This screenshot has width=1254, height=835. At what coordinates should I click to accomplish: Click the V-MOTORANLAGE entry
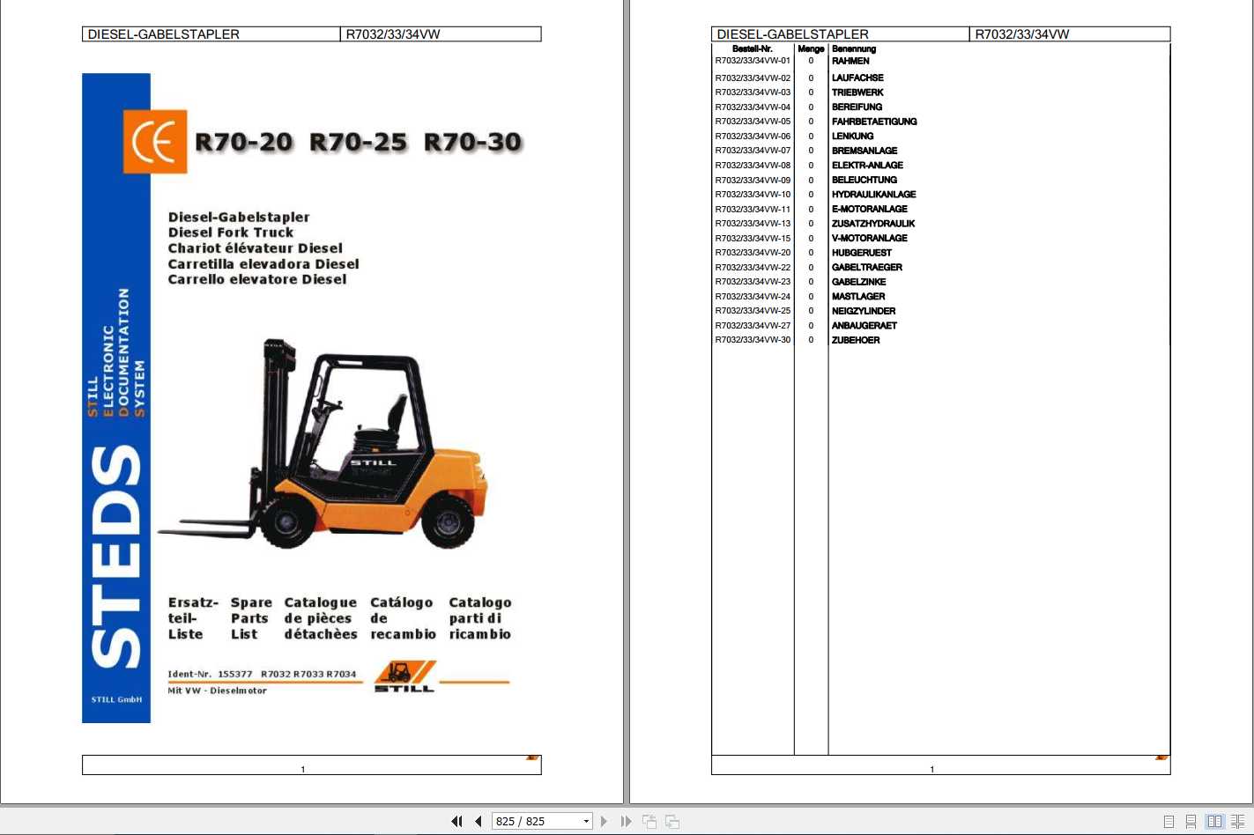tap(870, 238)
